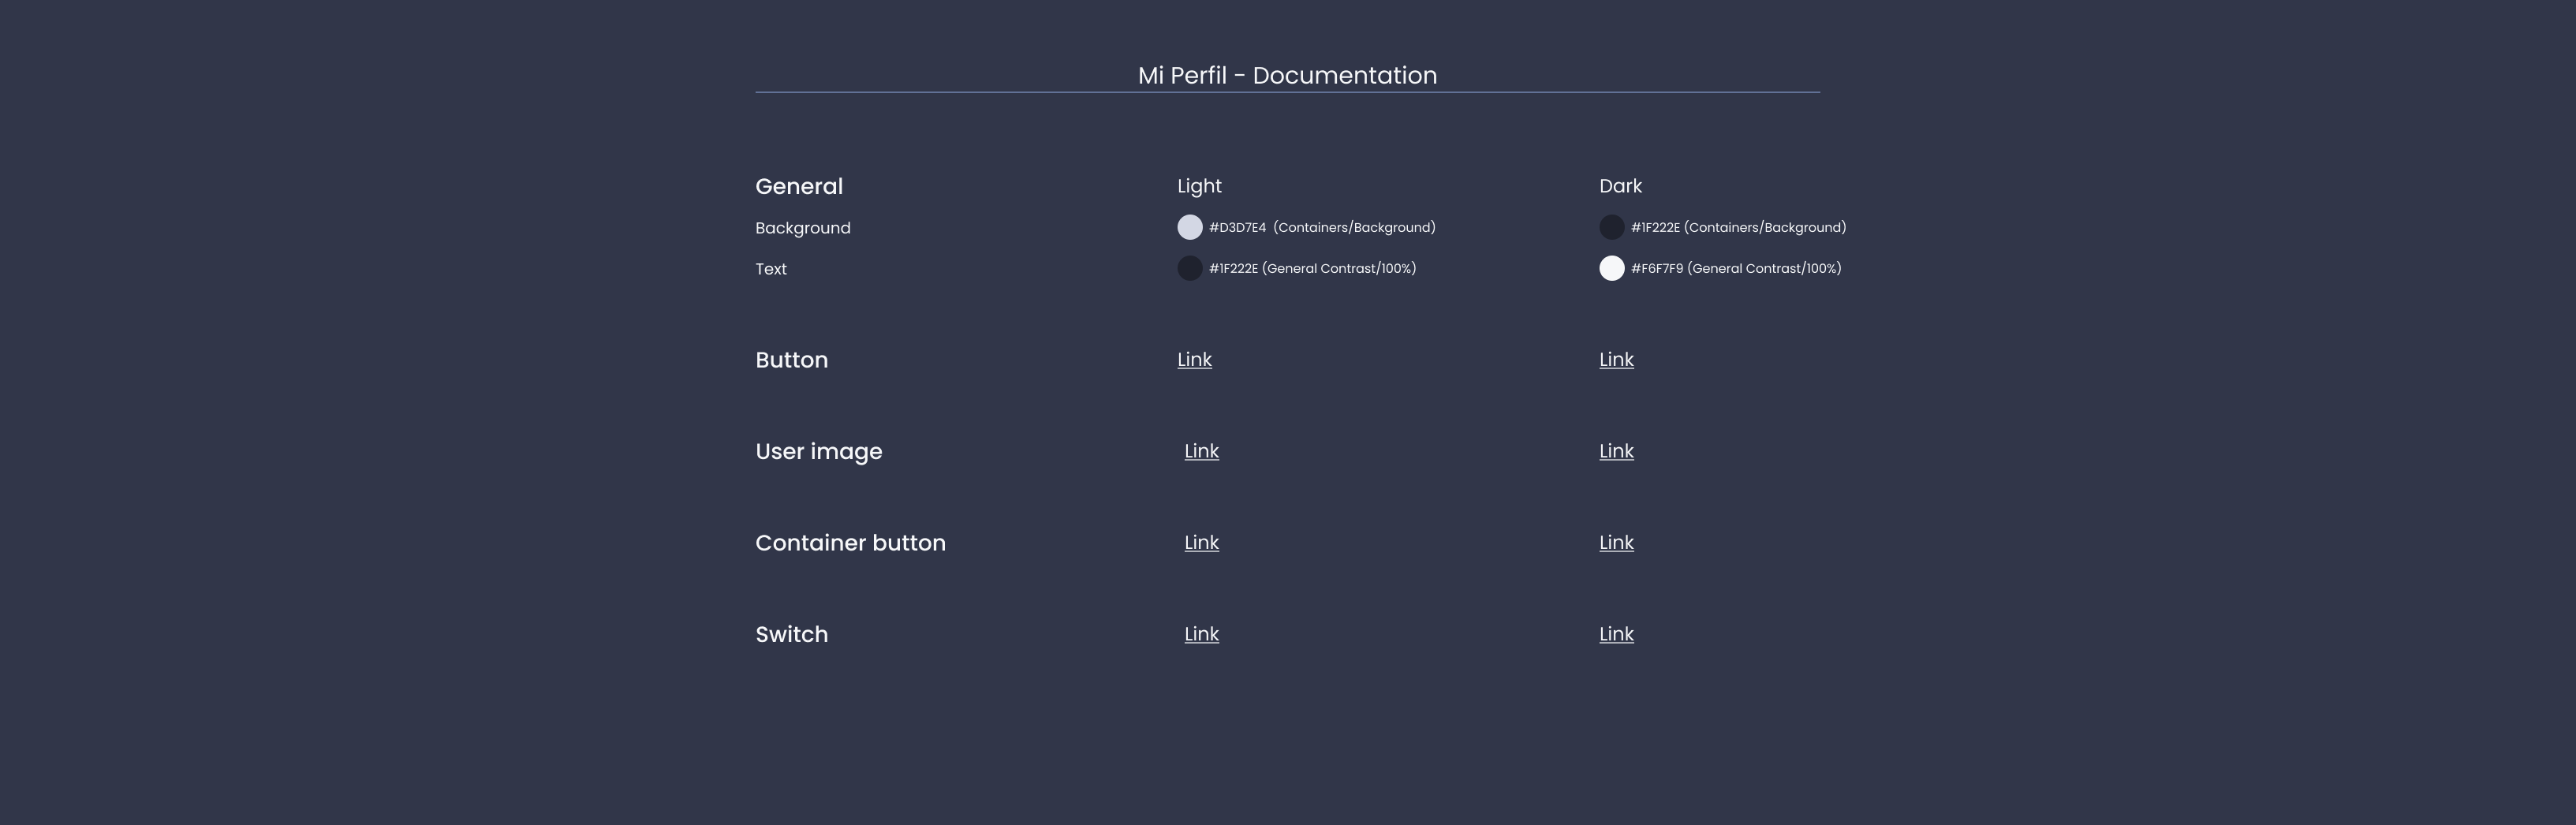Select the Light column #1F222E text swatch

(x=1189, y=268)
